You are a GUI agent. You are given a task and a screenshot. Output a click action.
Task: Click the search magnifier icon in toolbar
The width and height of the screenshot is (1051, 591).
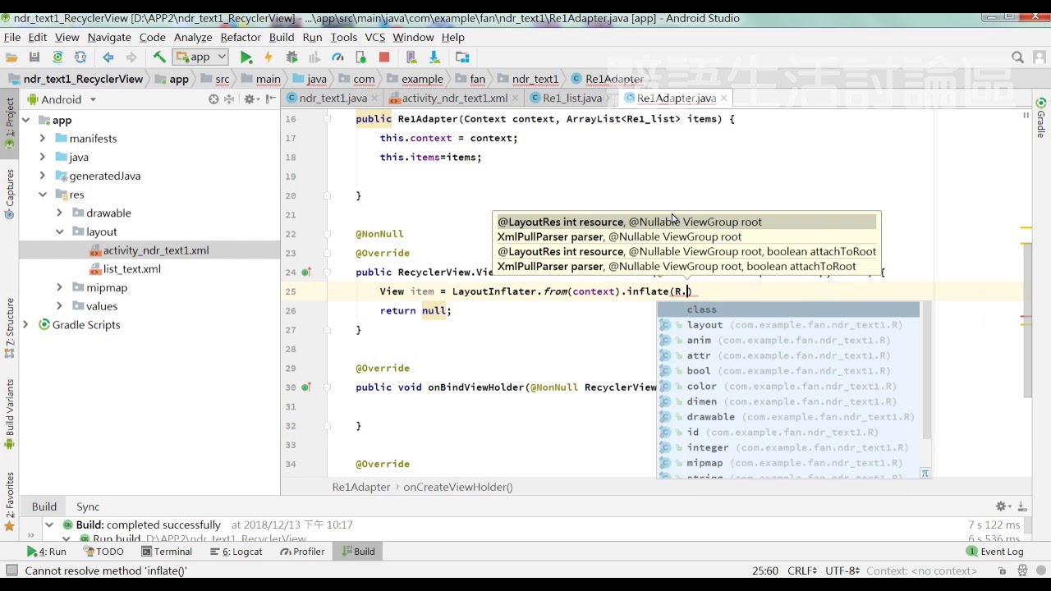(x=1018, y=57)
